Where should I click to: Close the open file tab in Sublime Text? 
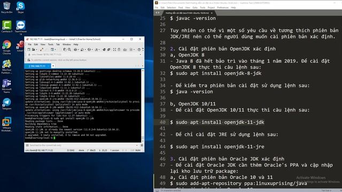click(x=212, y=13)
